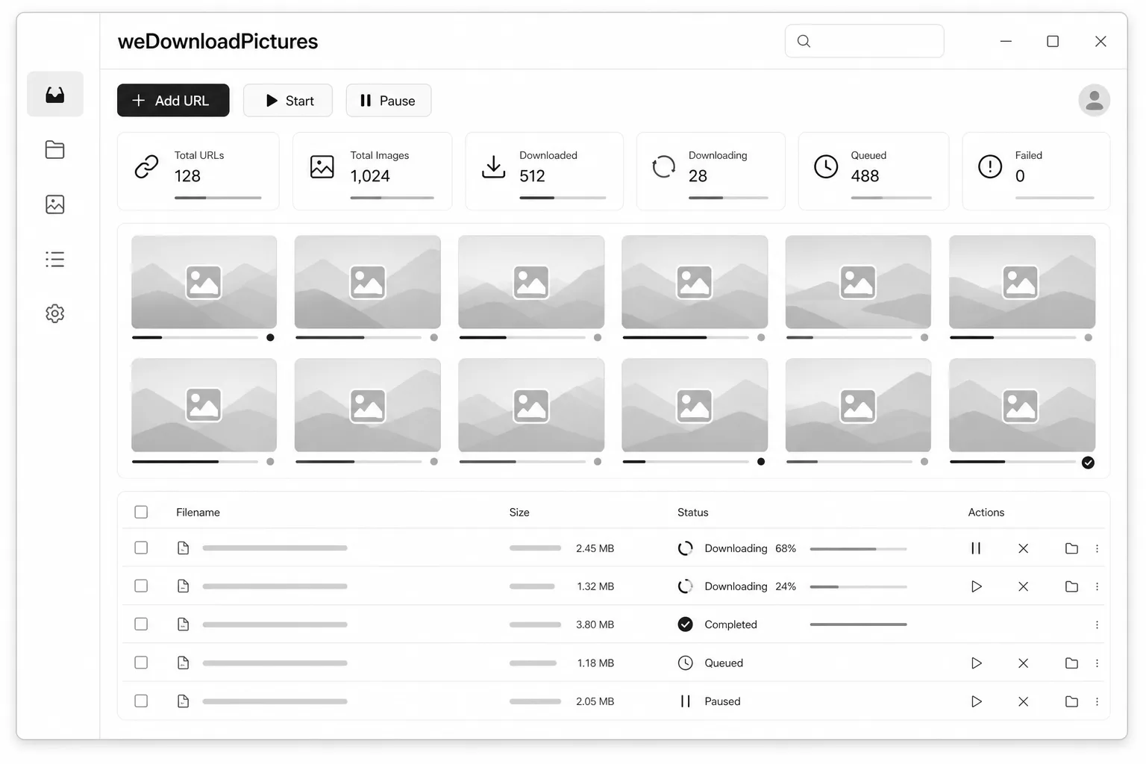Close the weDownloadPictures window
The height and width of the screenshot is (764, 1146).
[1100, 41]
